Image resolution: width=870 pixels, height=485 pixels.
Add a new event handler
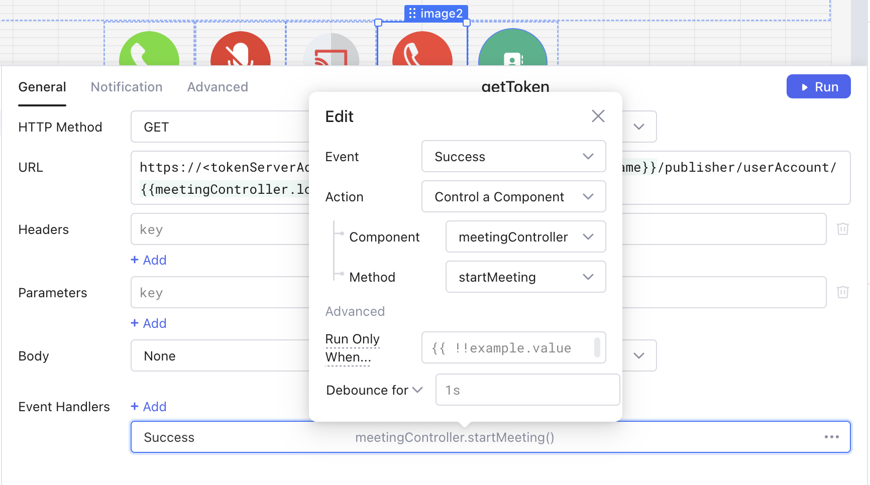coord(149,407)
